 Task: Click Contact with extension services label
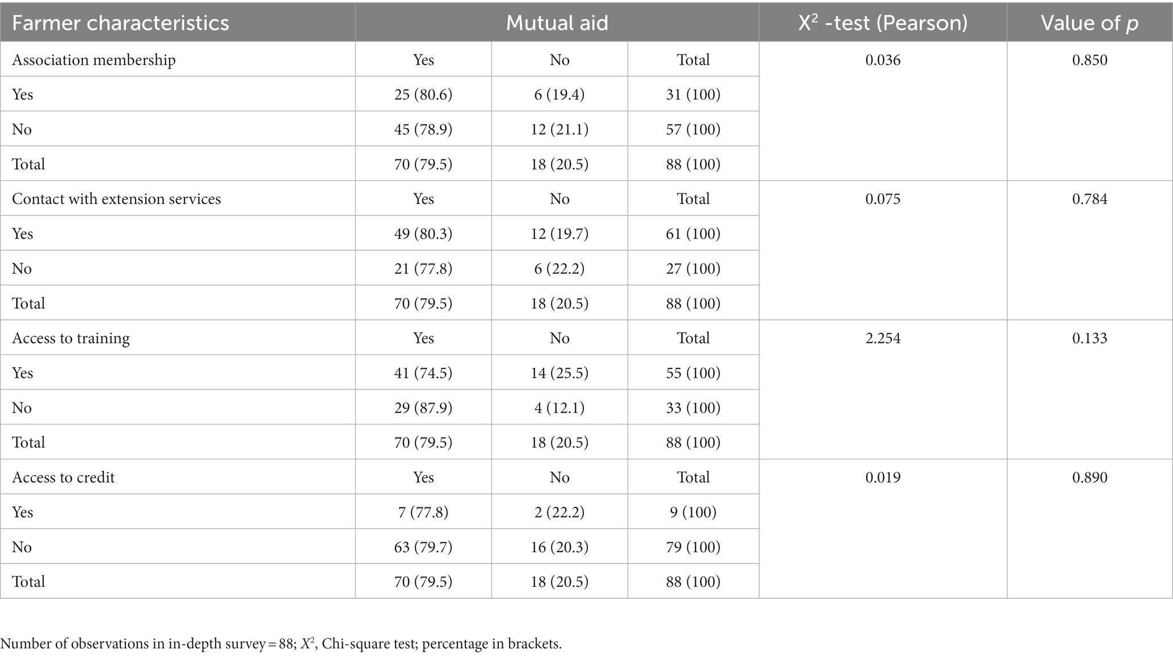[x=116, y=198]
